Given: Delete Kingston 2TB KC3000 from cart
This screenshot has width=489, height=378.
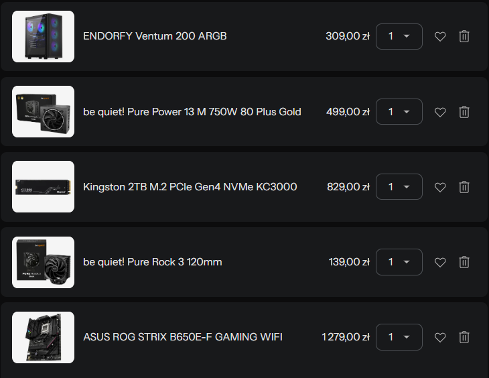Looking at the screenshot, I should 464,187.
